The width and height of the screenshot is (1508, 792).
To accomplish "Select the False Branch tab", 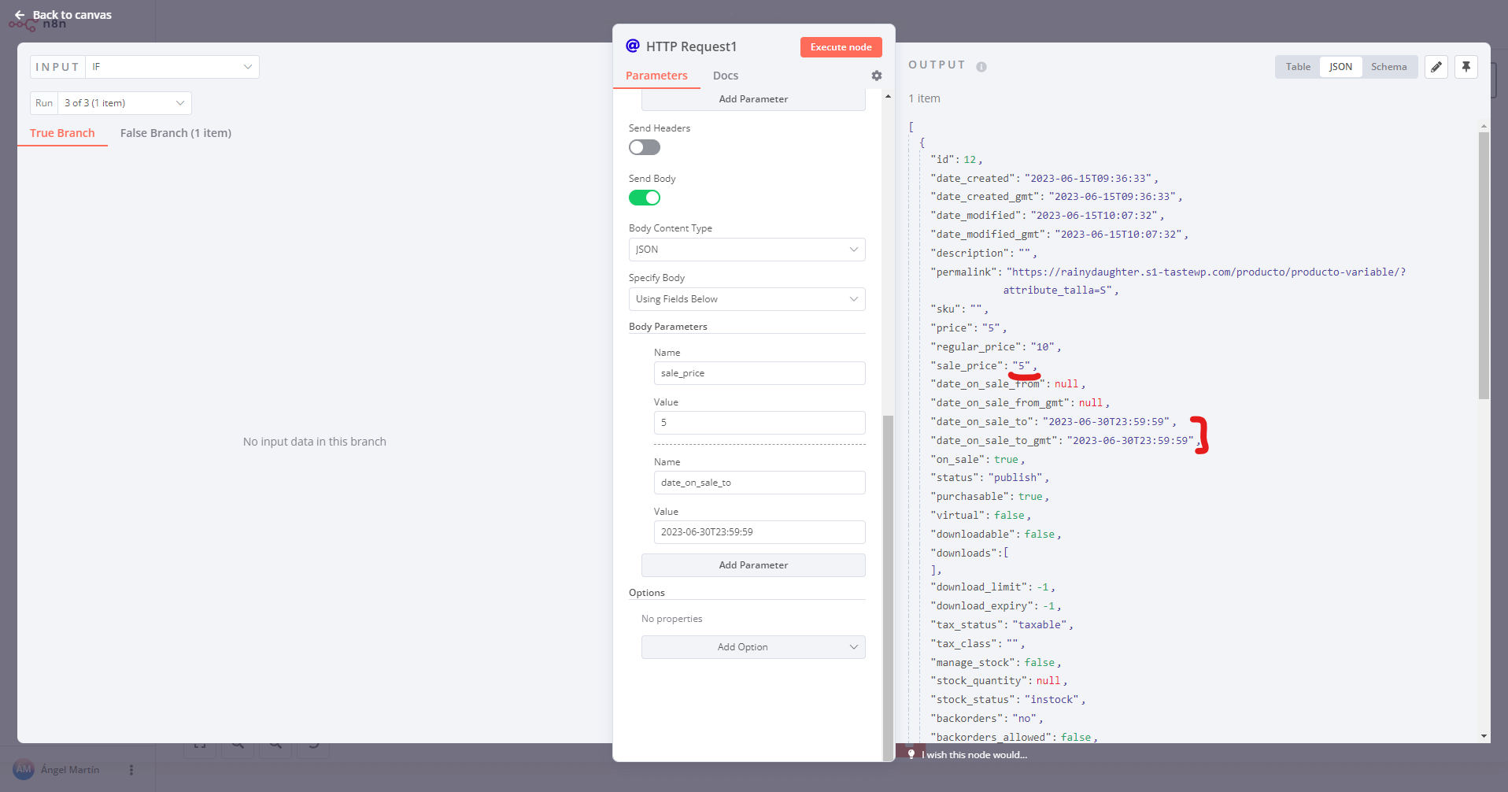I will (x=176, y=133).
